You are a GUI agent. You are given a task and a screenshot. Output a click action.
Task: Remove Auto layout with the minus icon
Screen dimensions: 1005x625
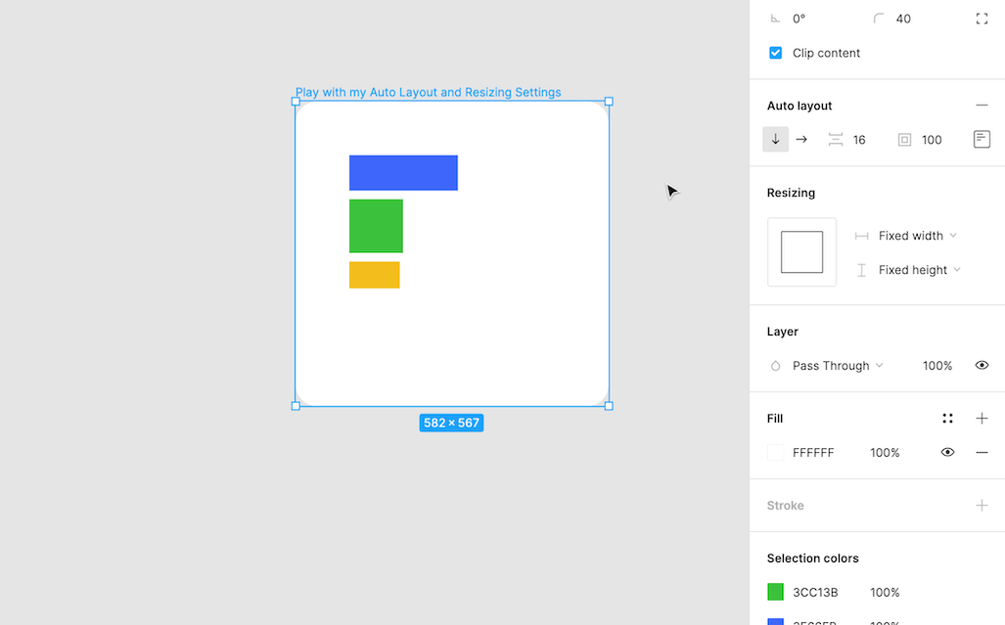pos(982,105)
